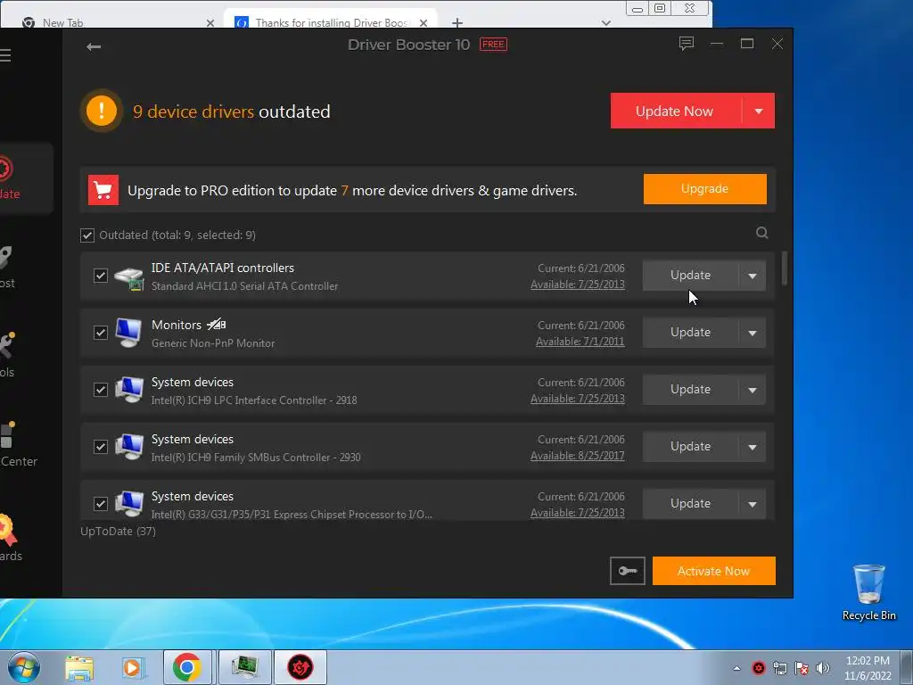Click the network tray icon

coord(779,668)
